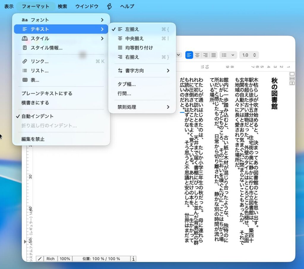The width and height of the screenshot is (304, 269).
Task: Click the script icon in menu bar
Action: [x=109, y=6]
